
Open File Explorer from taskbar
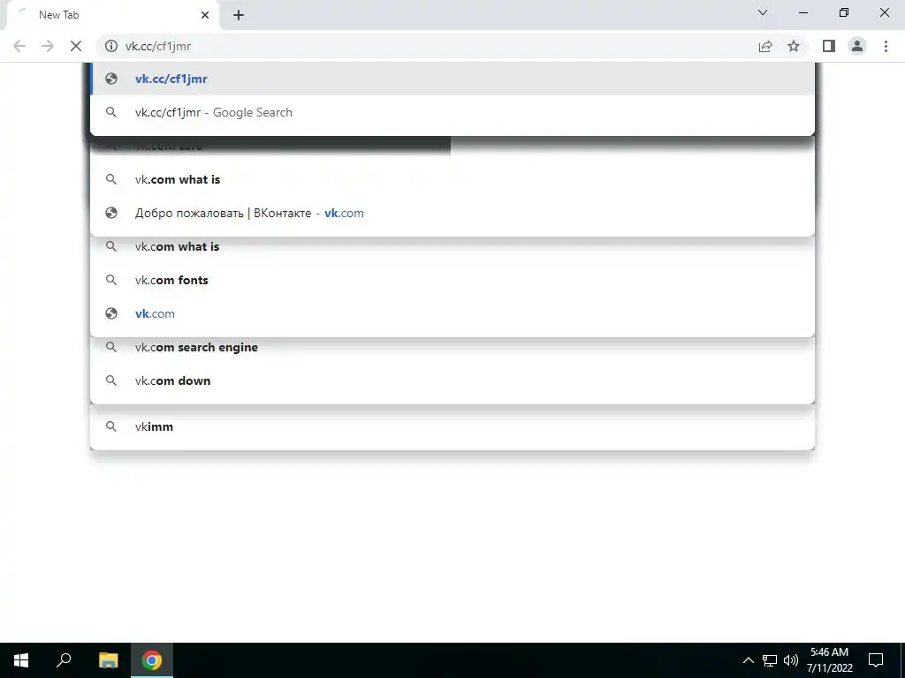109,660
